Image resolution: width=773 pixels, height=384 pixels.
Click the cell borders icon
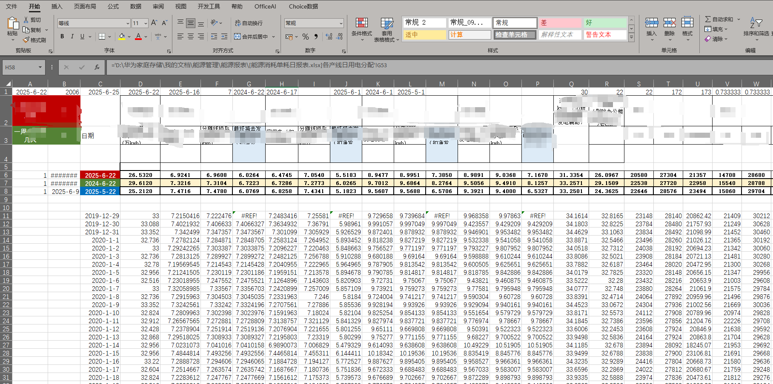click(x=102, y=37)
